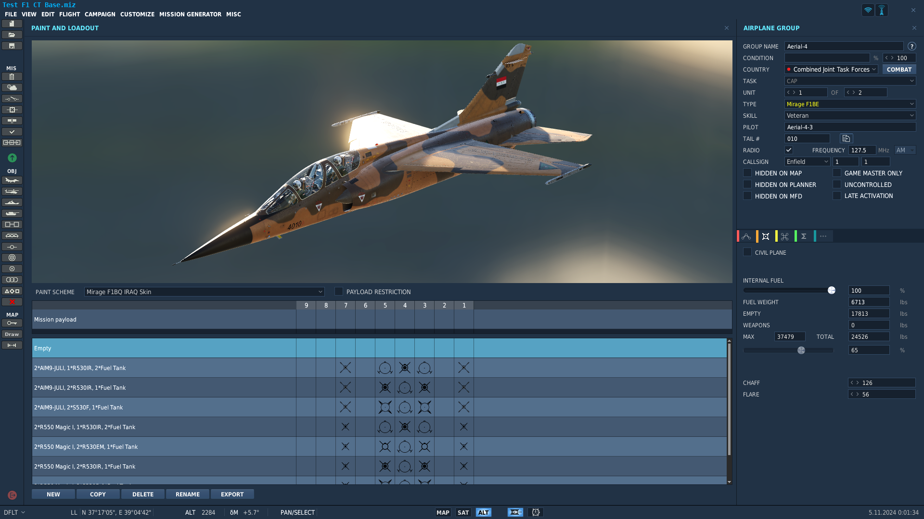Select the helicopter group tool

click(x=12, y=191)
